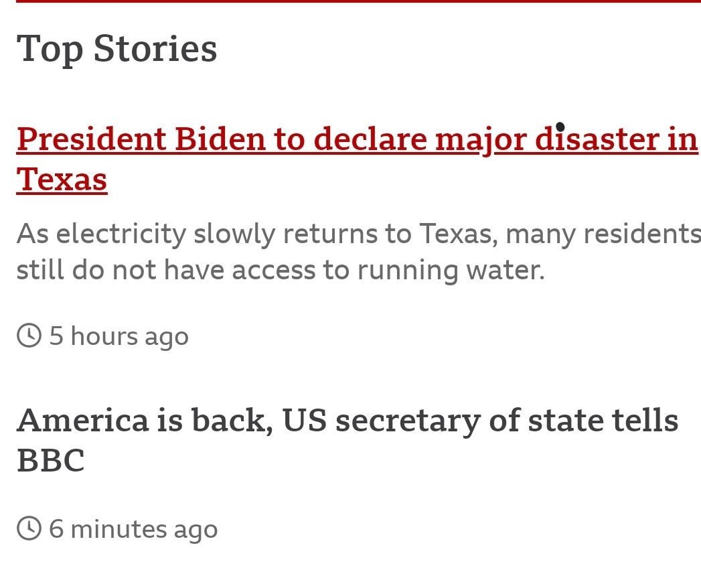Click the word "electricity" in the summary
701x578 pixels.
[x=121, y=234]
